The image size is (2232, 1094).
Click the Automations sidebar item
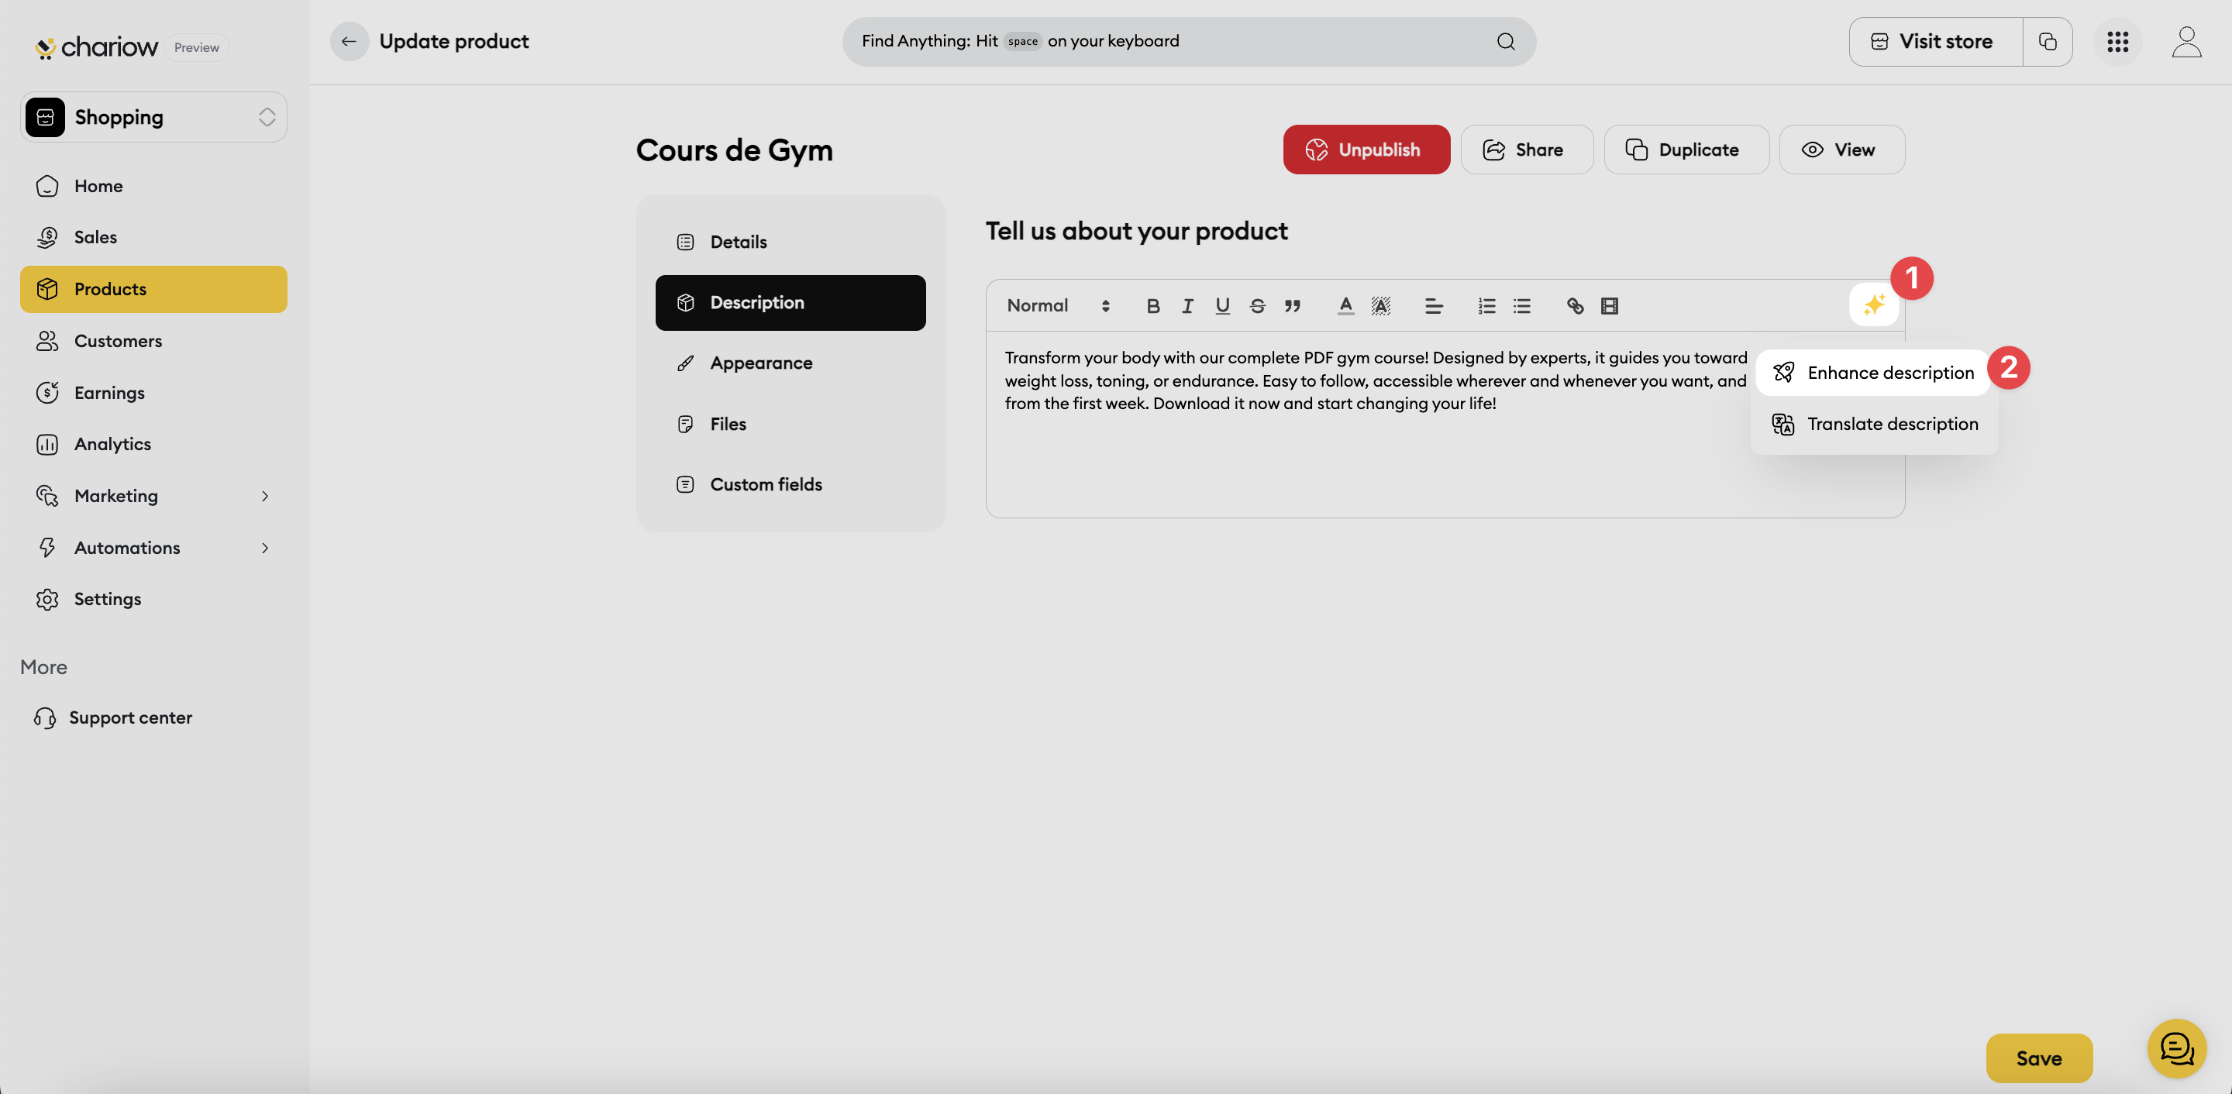(x=153, y=549)
